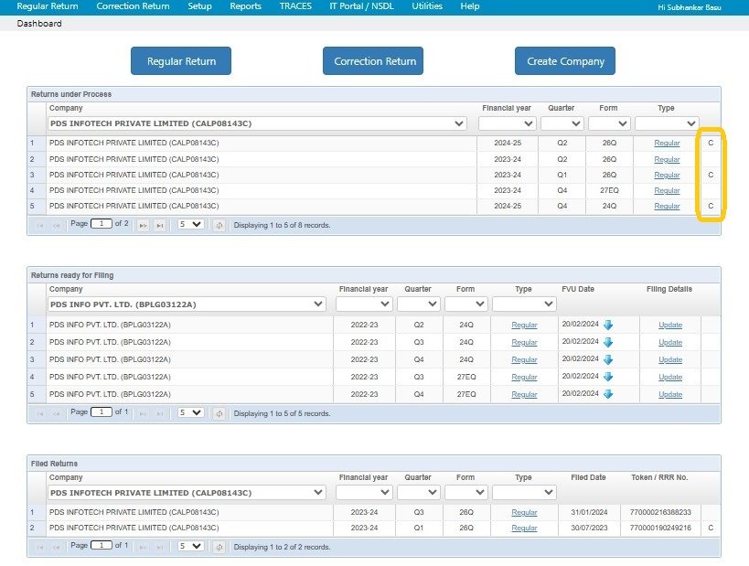The image size is (749, 566).
Task: Jump to last page of Returns under Process
Action: pos(161,224)
